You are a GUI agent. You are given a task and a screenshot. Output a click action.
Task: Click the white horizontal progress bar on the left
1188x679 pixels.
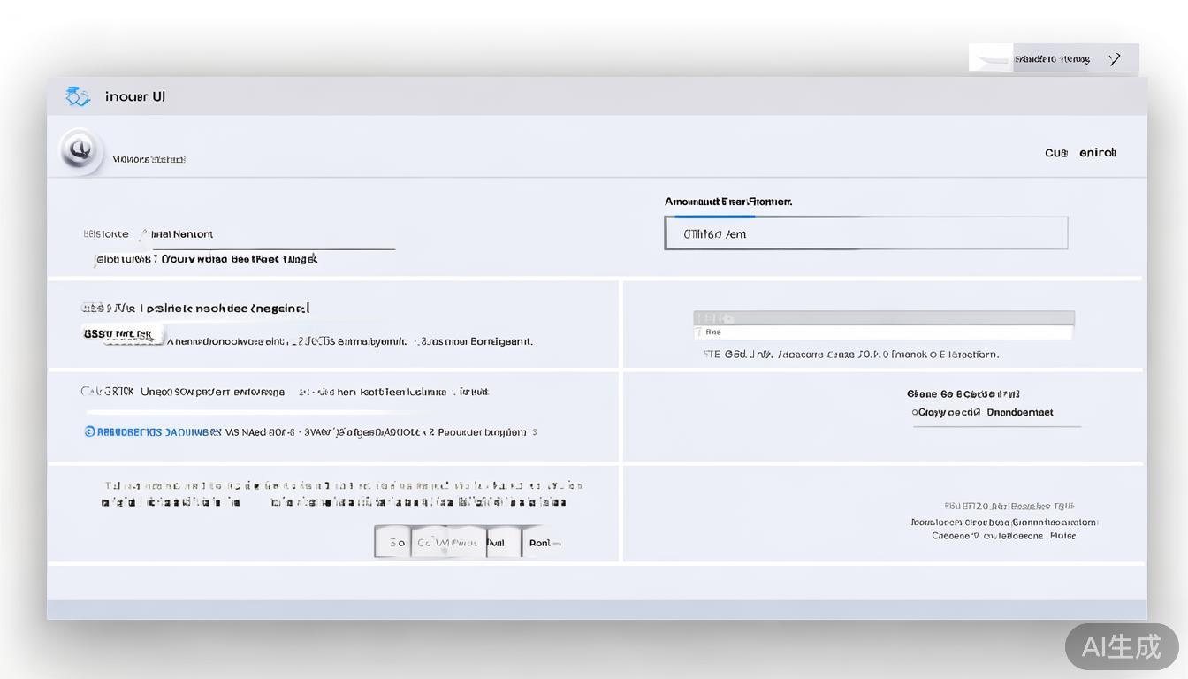coord(247,412)
